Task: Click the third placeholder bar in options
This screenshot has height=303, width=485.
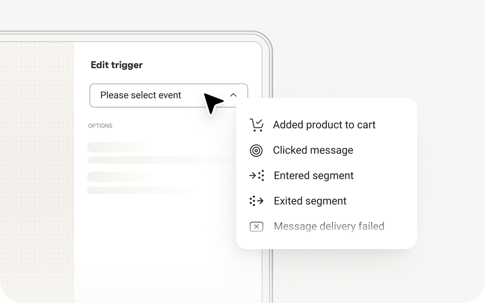Action: pyautogui.click(x=119, y=177)
